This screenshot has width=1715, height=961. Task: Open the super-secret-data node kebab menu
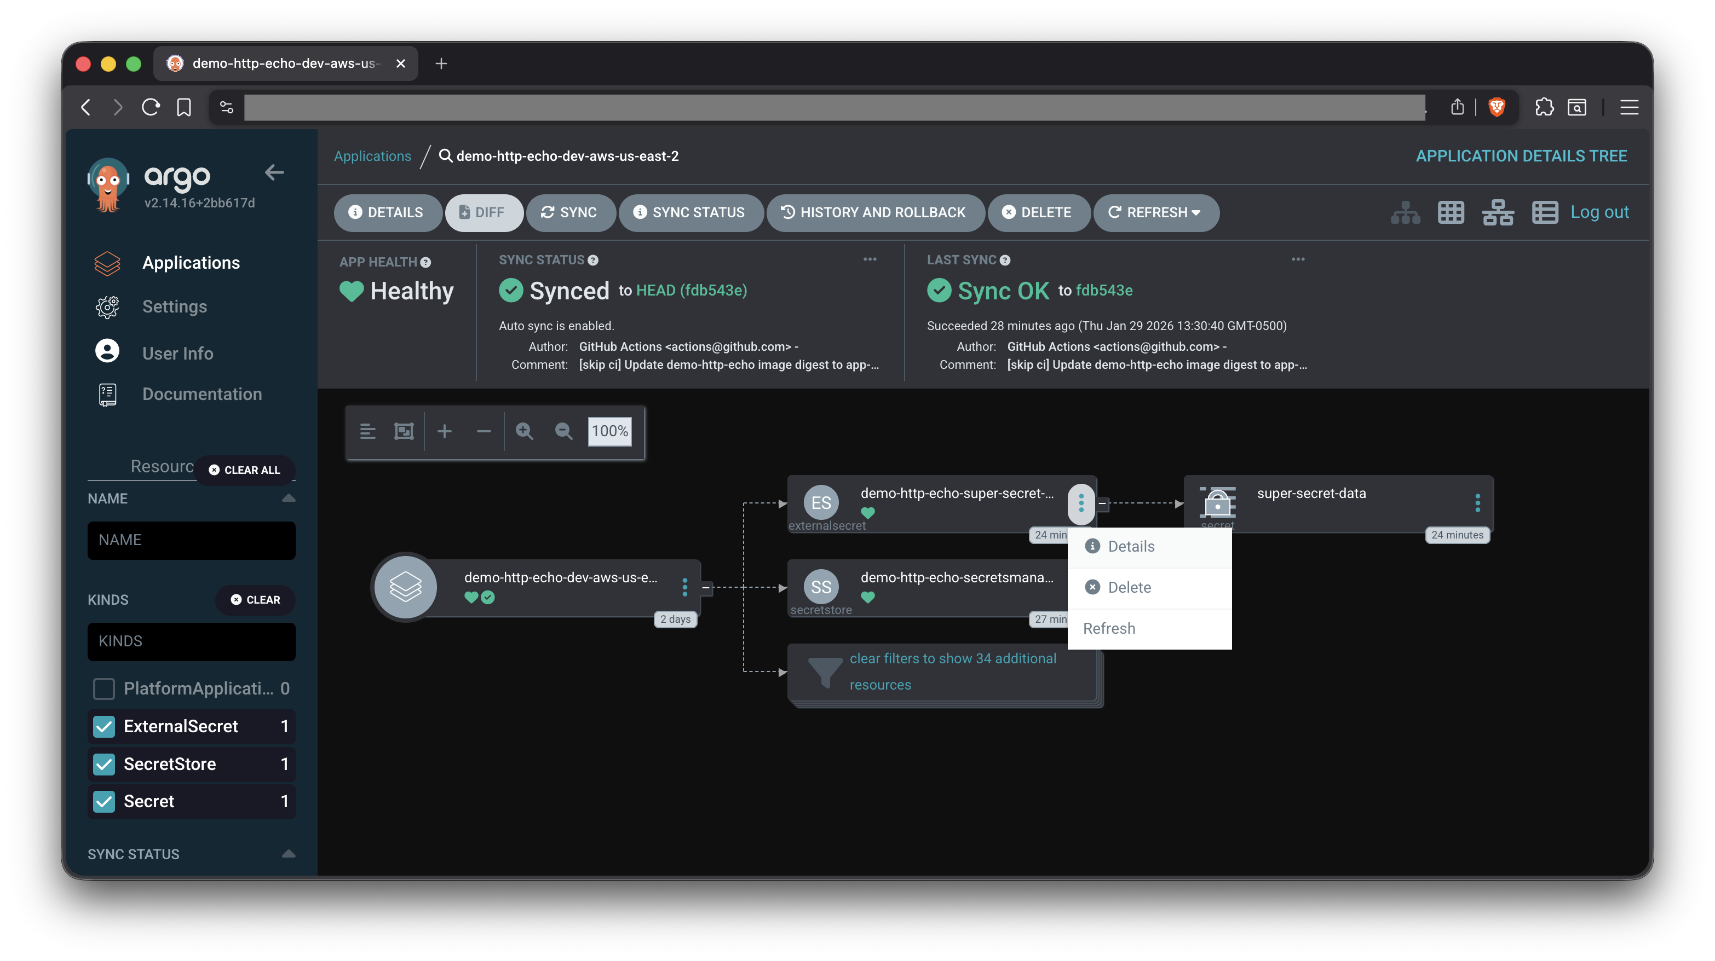[1477, 502]
